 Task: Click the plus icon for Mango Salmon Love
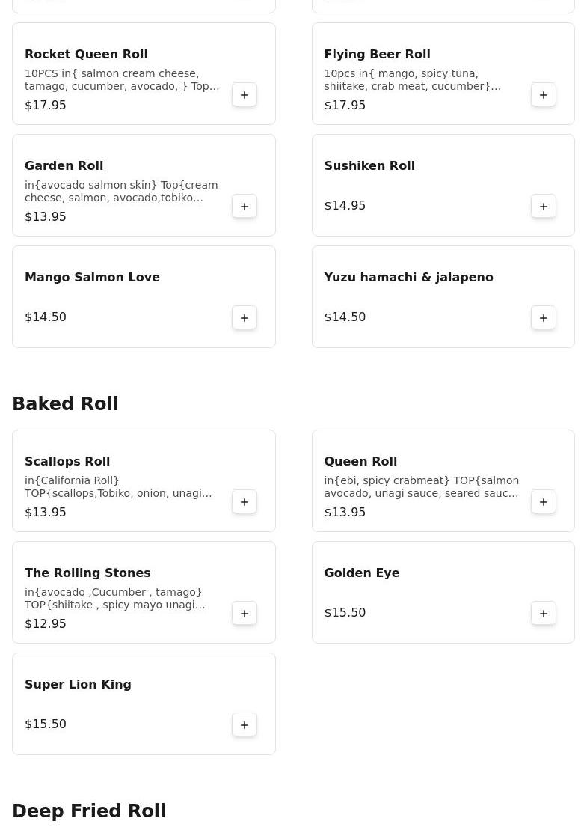[245, 318]
